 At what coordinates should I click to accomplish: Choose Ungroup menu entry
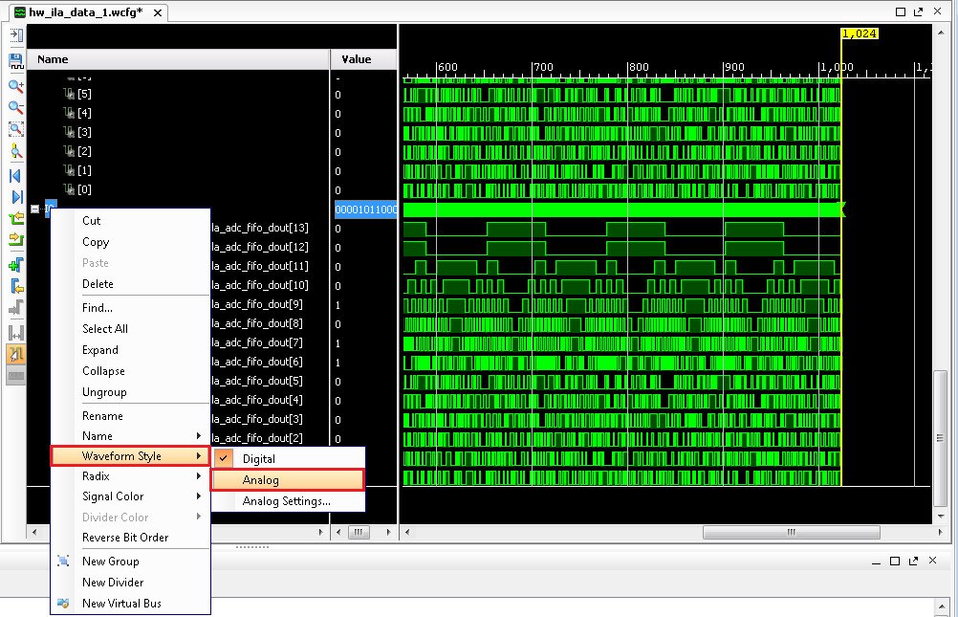pos(131,392)
